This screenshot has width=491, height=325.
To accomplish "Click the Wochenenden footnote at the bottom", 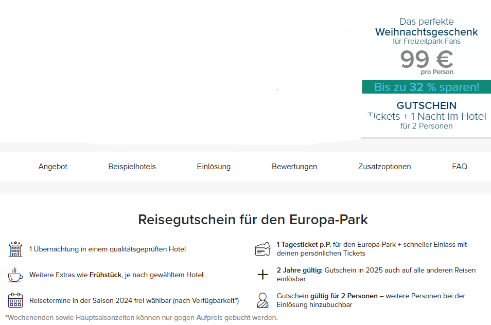I will 140,318.
